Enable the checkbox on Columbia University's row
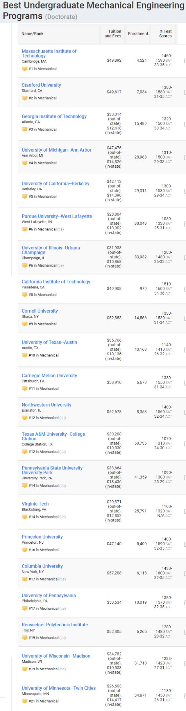 point(185,573)
